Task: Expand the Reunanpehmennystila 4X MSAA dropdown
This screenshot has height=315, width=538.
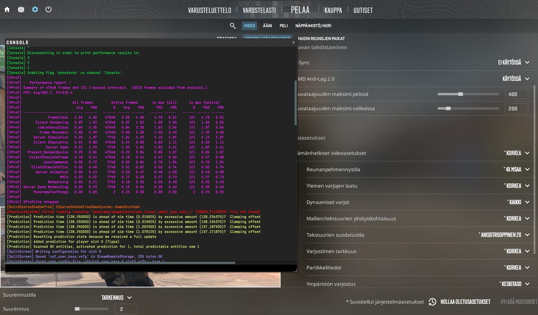Action: 517,169
